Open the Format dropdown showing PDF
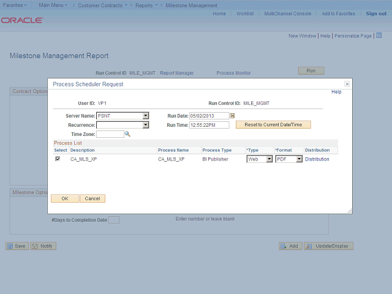 [x=299, y=159]
